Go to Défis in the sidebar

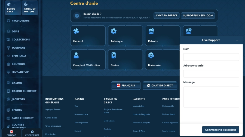click(x=16, y=31)
